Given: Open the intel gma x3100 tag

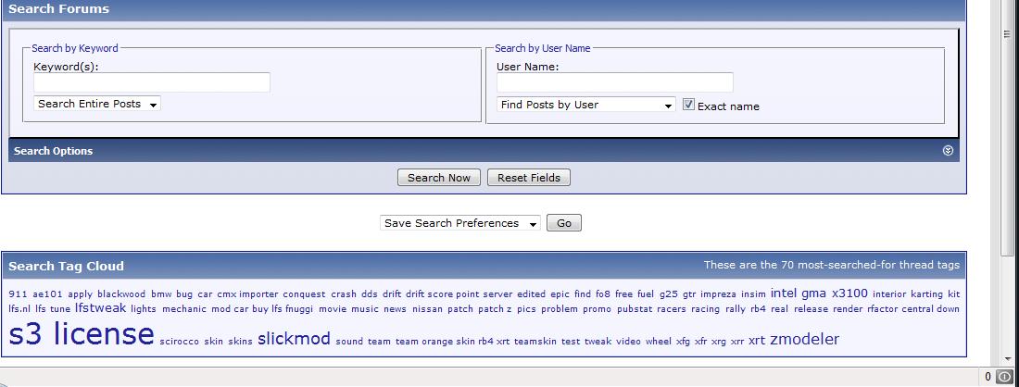Looking at the screenshot, I should tap(819, 293).
